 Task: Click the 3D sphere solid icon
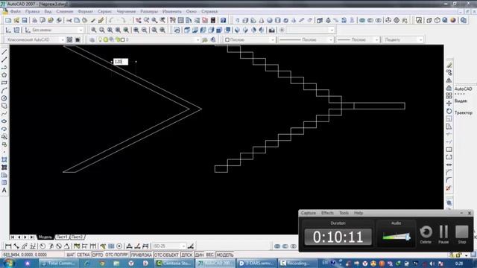(x=270, y=20)
